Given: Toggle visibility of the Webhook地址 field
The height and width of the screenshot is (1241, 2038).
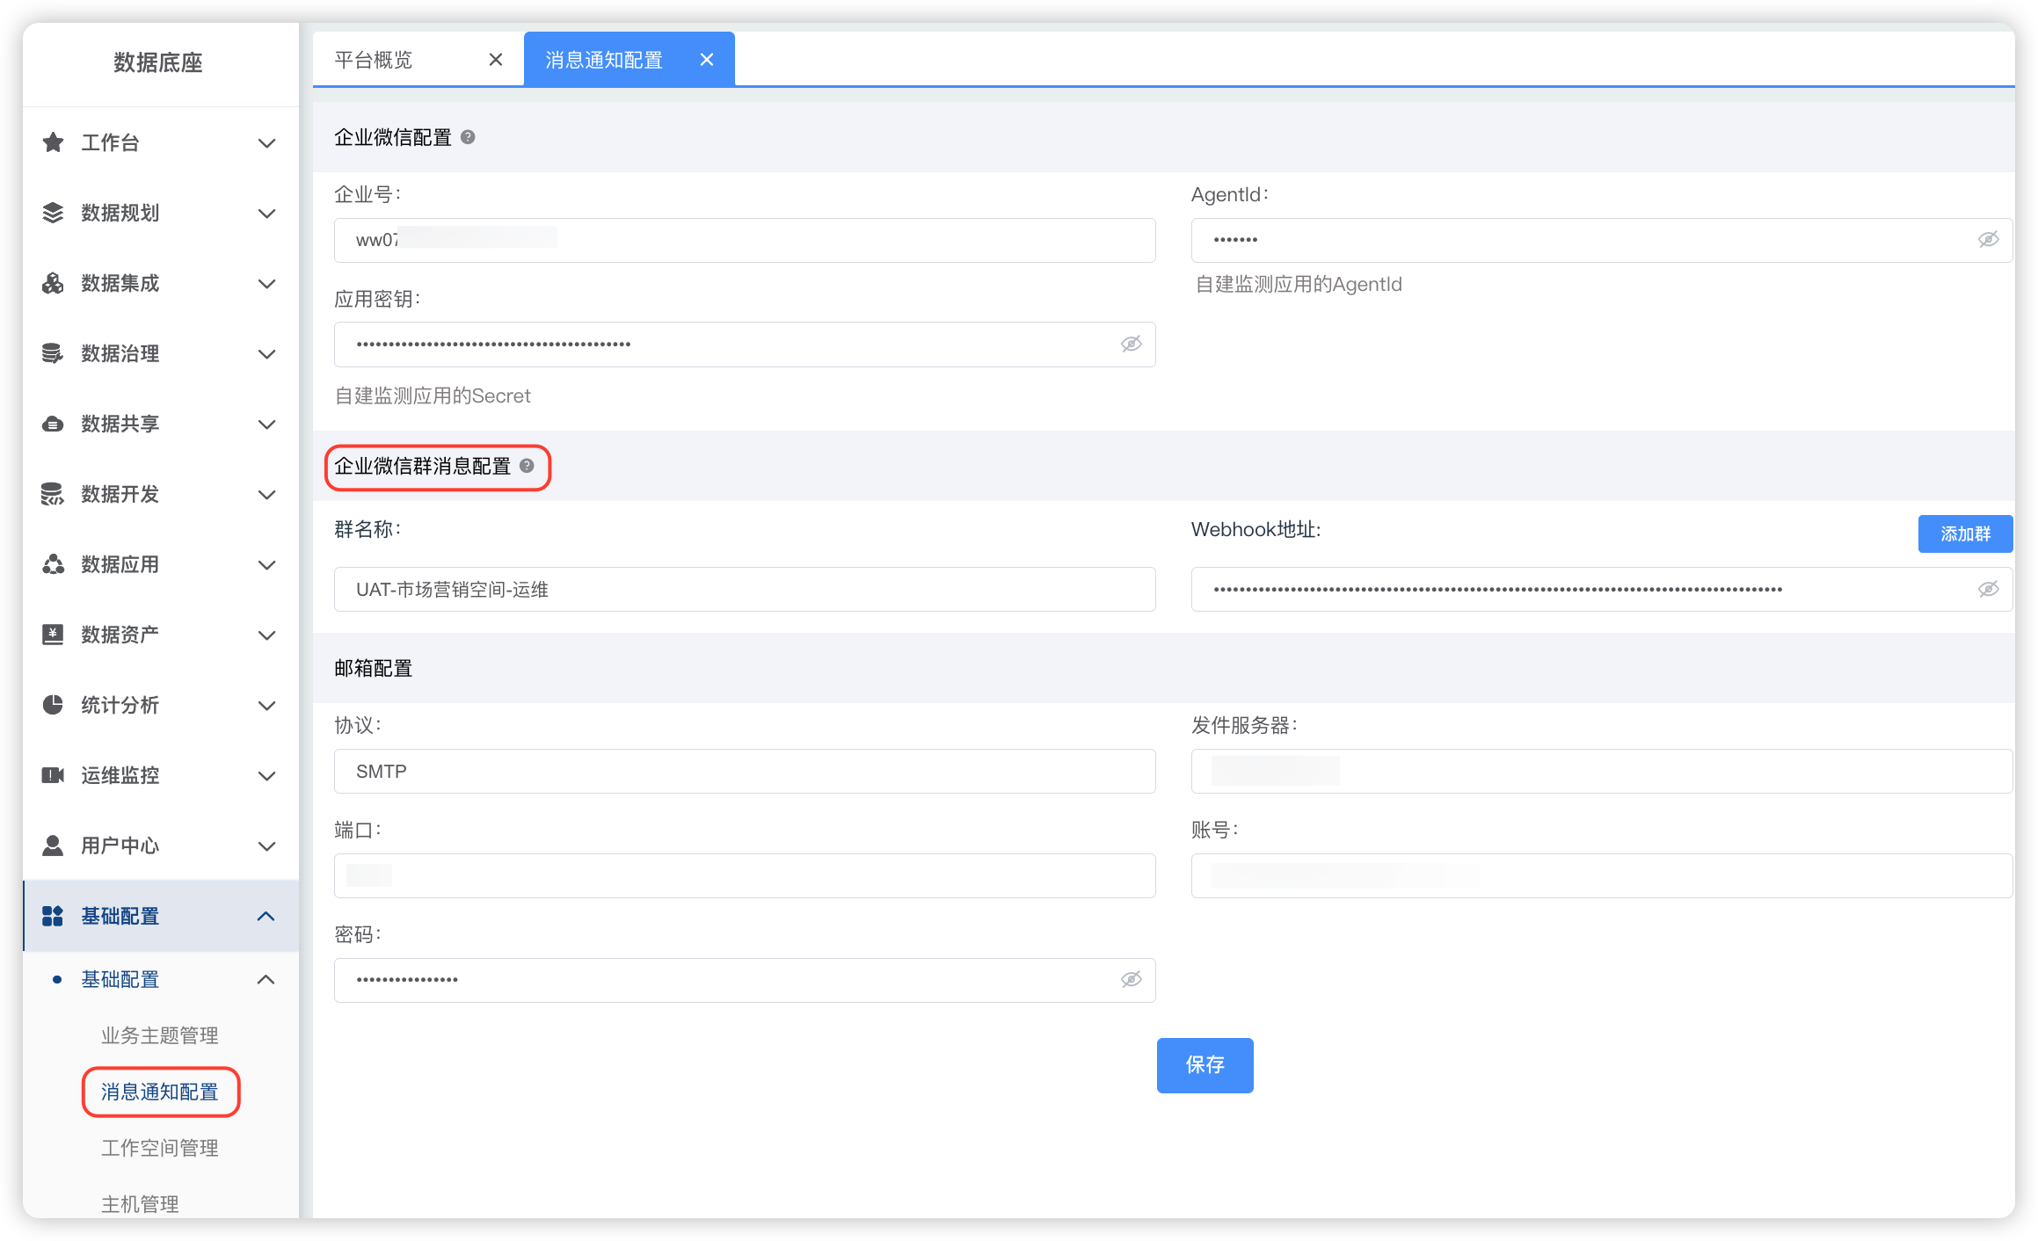Looking at the screenshot, I should coord(1988,589).
